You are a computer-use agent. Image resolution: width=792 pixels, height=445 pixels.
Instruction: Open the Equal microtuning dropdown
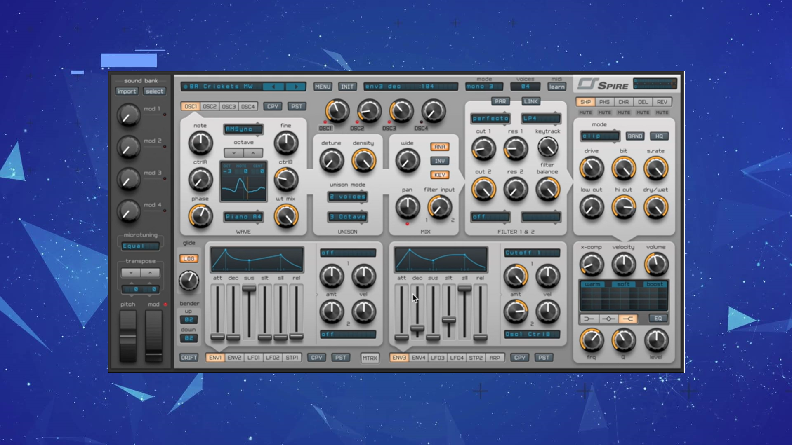pos(140,246)
